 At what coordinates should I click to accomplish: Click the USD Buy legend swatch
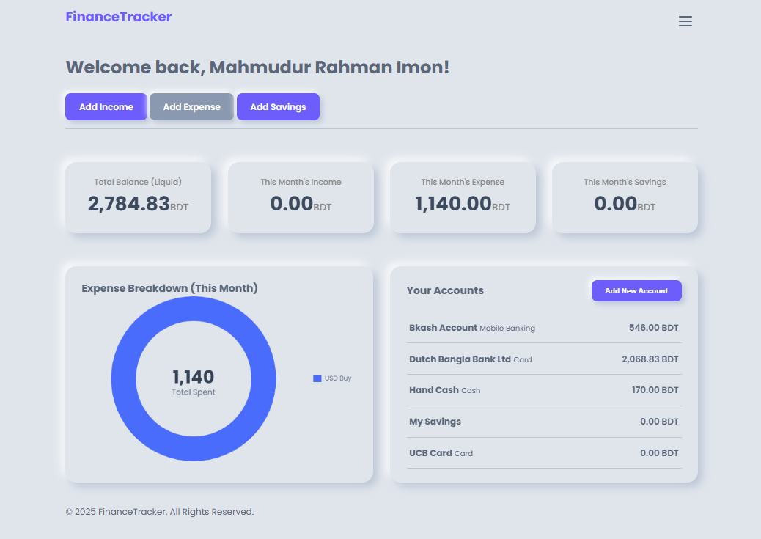pos(316,378)
